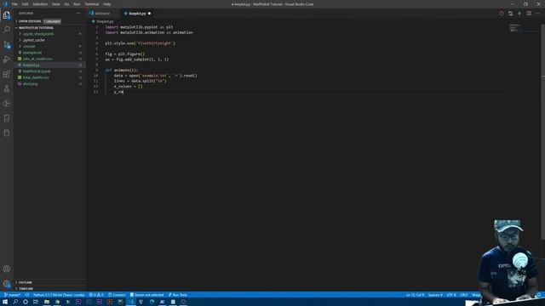The image size is (545, 306).
Task: Click the taskbar search magnifier
Action: (15, 302)
